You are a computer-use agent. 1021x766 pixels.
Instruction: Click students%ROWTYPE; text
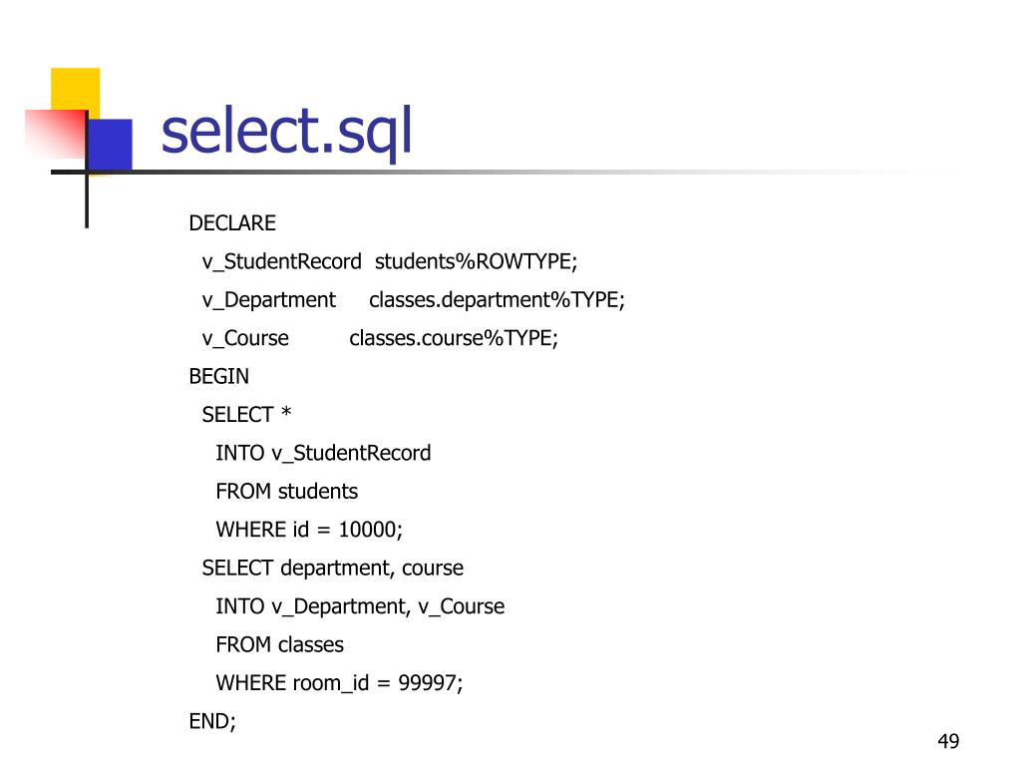tap(476, 262)
